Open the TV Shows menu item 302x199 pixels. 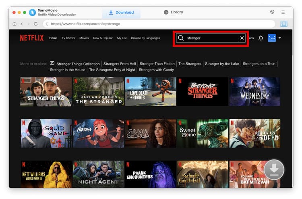pyautogui.click(x=68, y=38)
